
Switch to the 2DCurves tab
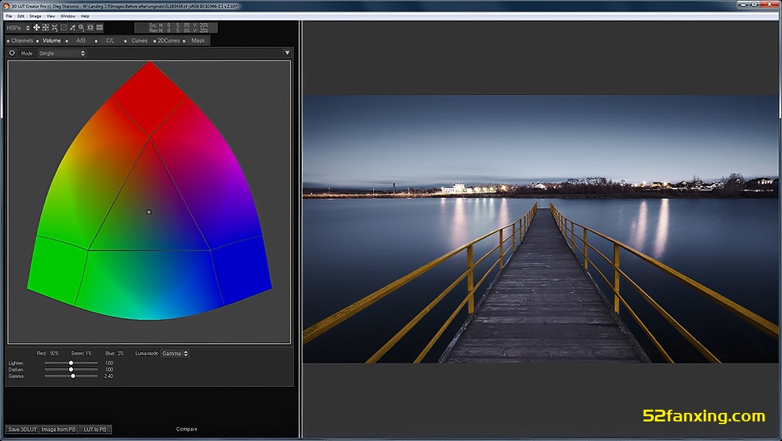click(167, 40)
